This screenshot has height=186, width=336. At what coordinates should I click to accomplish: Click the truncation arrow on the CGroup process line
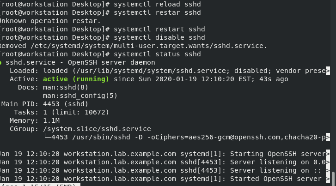(x=328, y=137)
